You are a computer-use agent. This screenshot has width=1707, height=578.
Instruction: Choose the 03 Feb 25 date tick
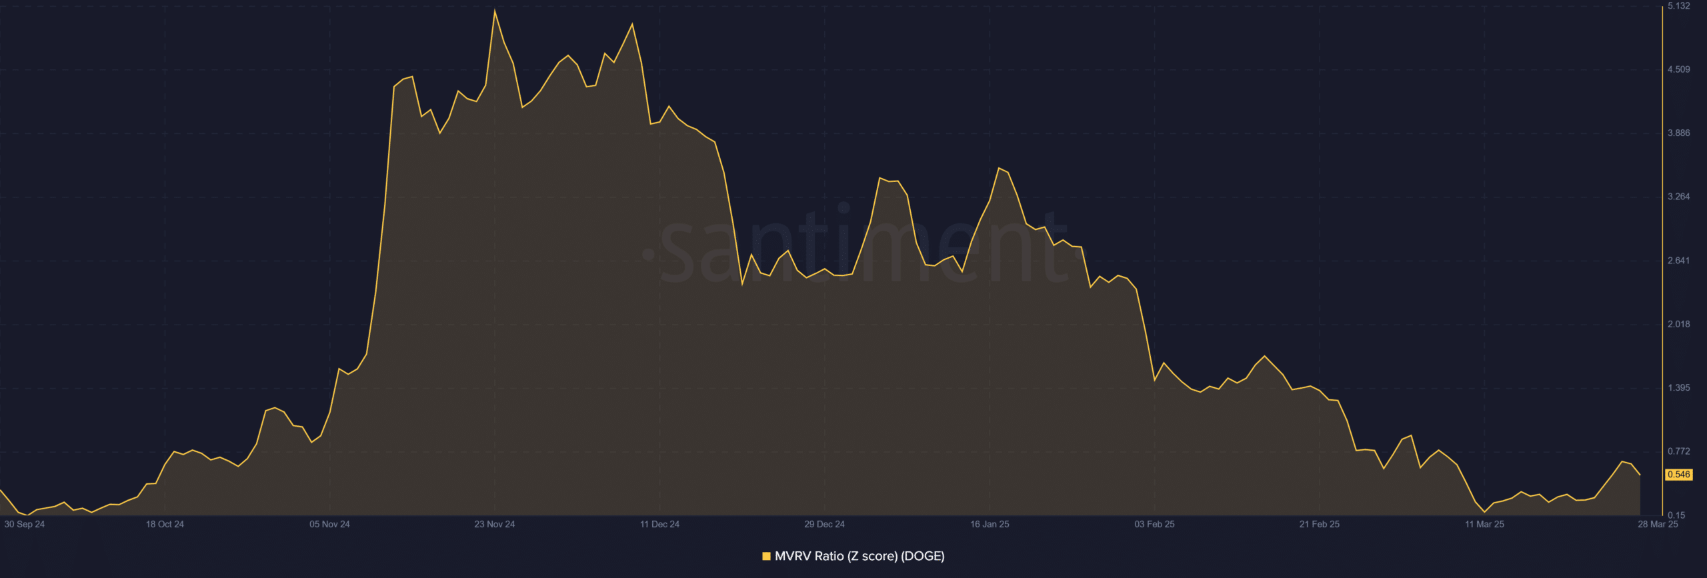(1154, 524)
